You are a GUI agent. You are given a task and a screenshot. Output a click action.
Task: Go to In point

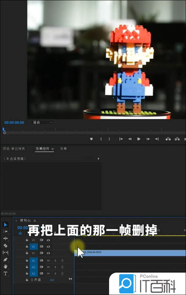[121, 139]
